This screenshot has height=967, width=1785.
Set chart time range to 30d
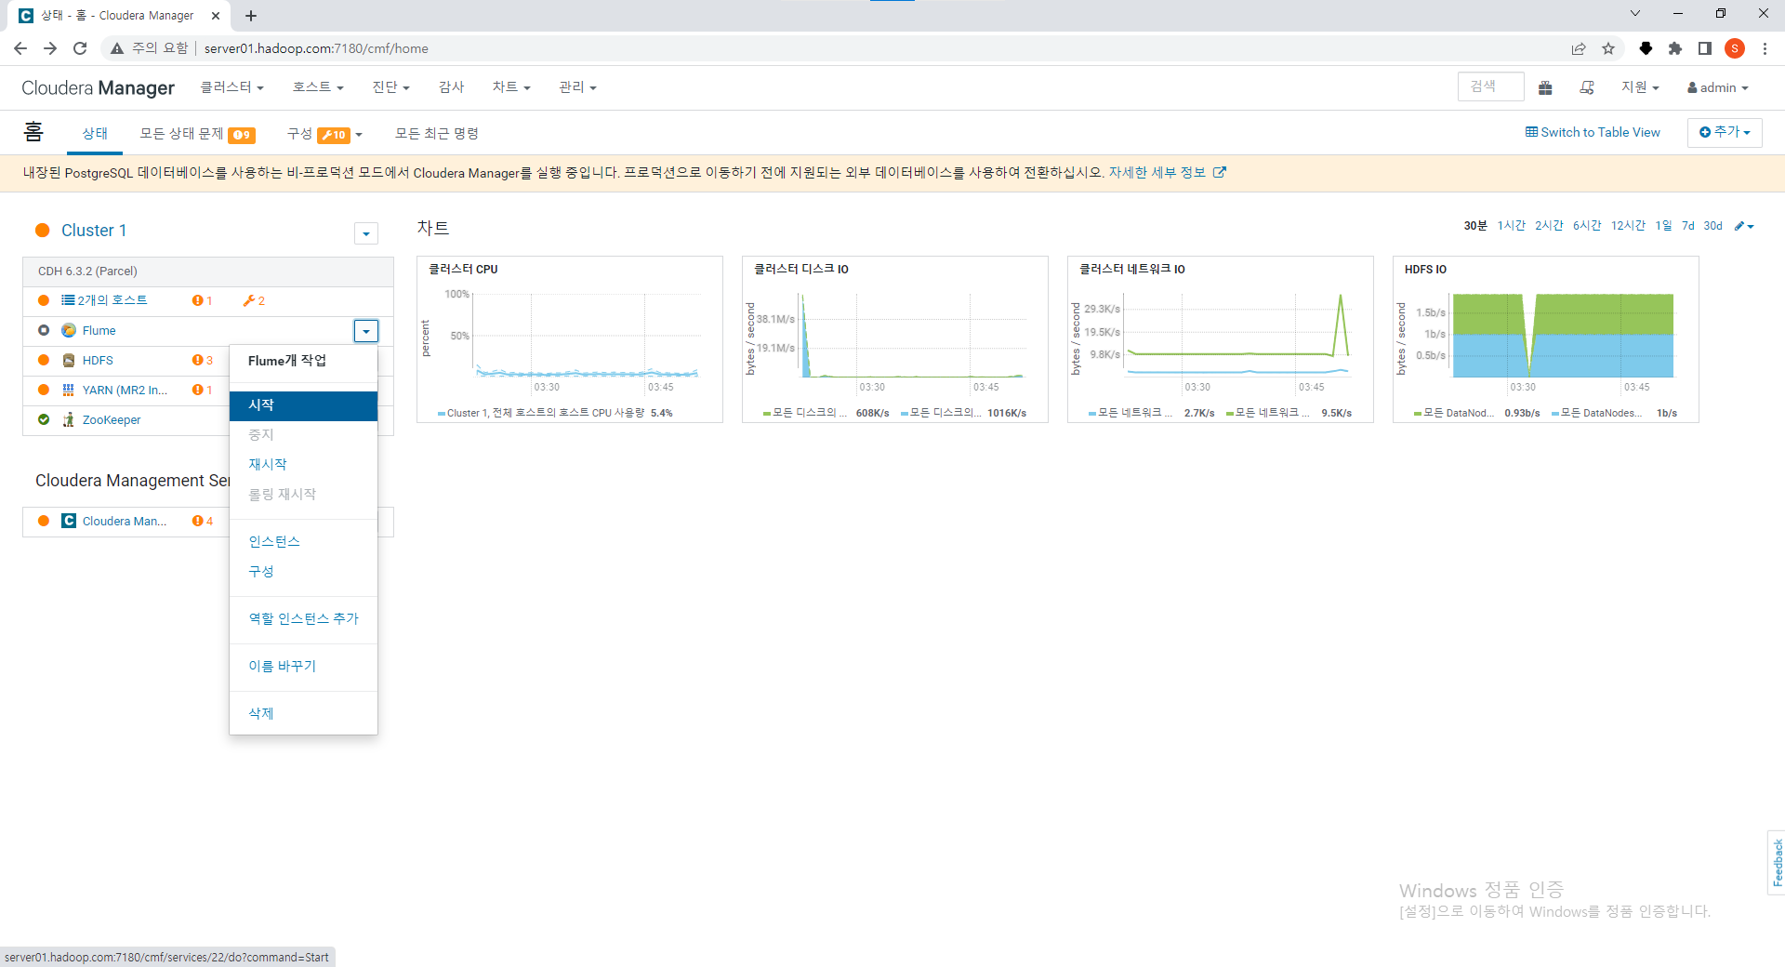(x=1712, y=226)
